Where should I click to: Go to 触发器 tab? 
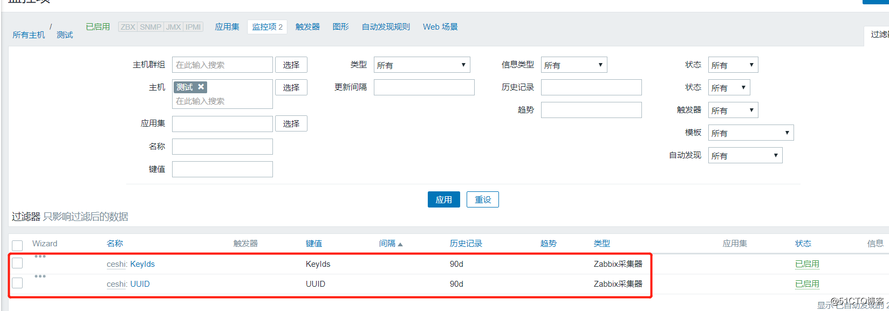(307, 26)
